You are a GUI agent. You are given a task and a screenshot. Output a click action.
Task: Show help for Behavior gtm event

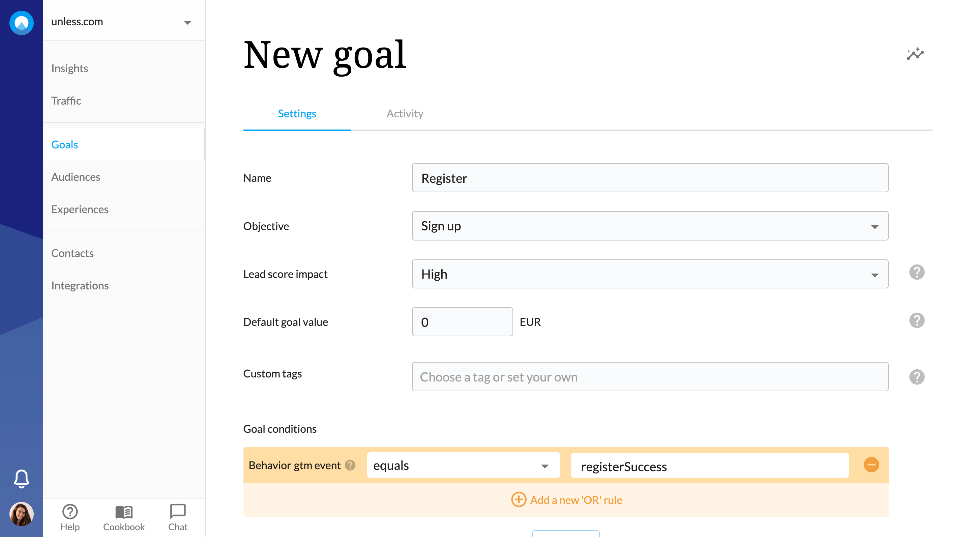tap(350, 465)
